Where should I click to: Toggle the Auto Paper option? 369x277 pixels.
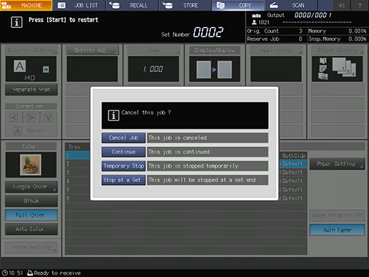tap(337, 230)
